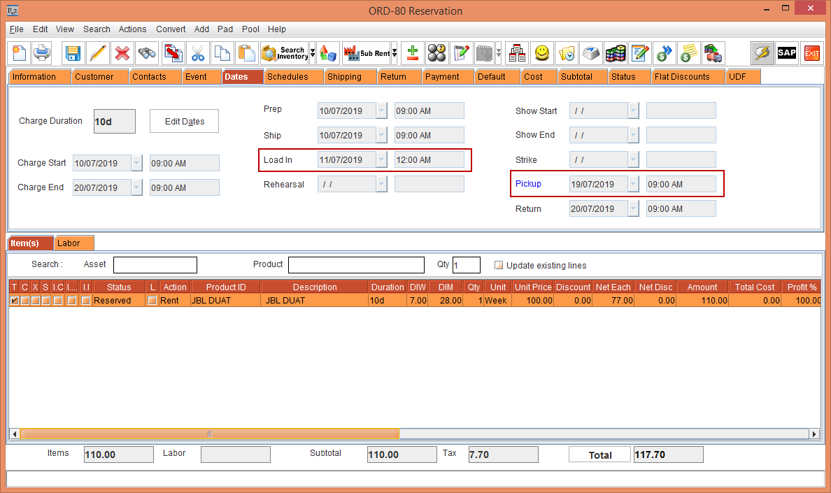Viewport: 831px width, 493px height.
Task: Click the right arrow of the items scrollbar
Action: (x=814, y=434)
